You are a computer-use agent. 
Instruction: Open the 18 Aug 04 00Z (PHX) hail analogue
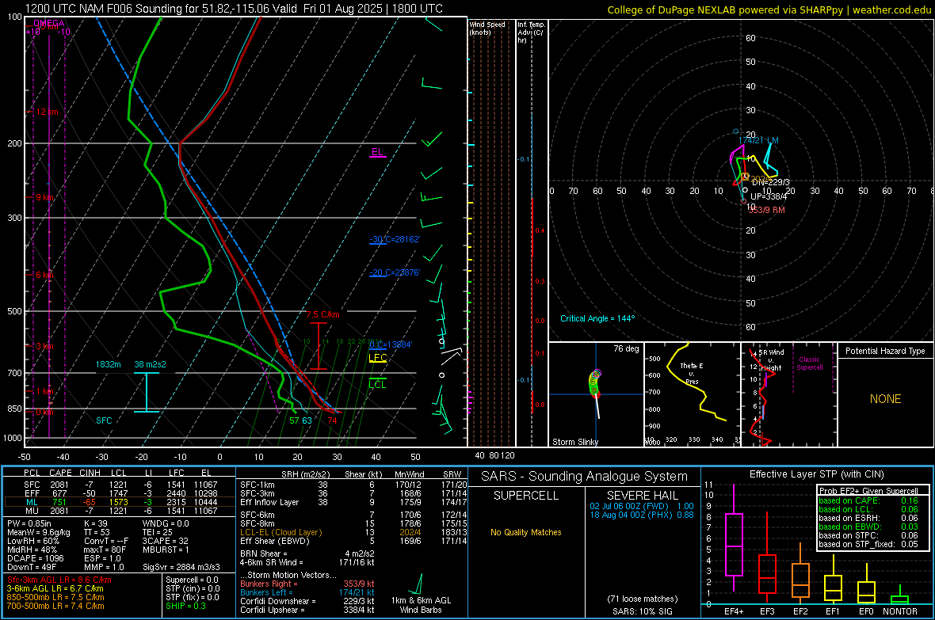[642, 515]
